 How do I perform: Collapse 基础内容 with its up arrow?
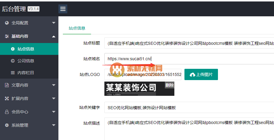tap(54, 36)
